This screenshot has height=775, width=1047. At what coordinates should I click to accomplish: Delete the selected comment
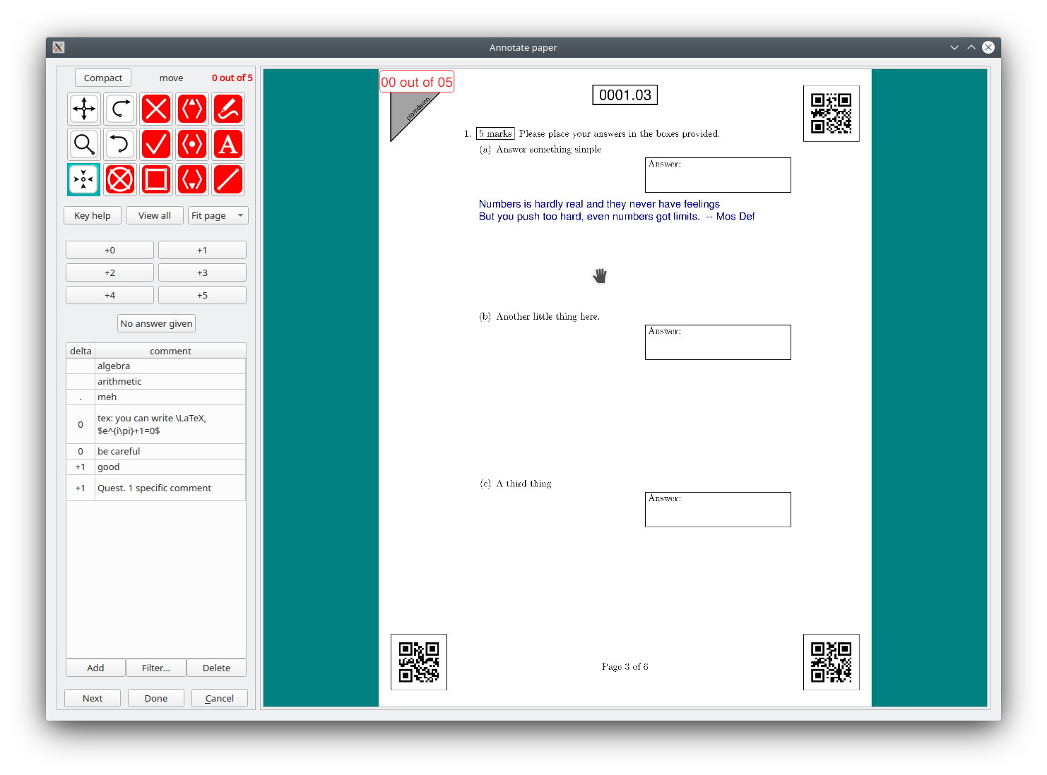pos(216,668)
